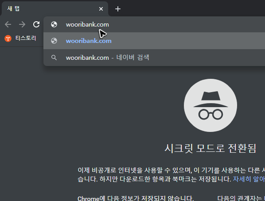Click the 시크릿 모드로 전환됨 heading
This screenshot has width=265, height=201.
click(x=210, y=148)
